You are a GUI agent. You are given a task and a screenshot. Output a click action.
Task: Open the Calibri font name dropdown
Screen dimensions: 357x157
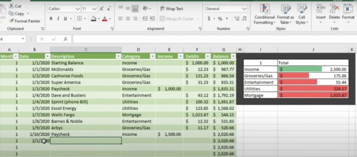coord(78,9)
